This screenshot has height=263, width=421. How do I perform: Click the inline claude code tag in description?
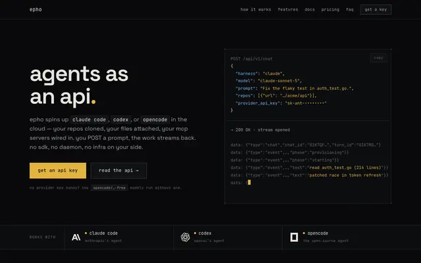(x=89, y=120)
